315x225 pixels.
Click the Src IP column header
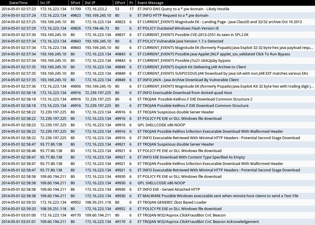click(x=46, y=3)
